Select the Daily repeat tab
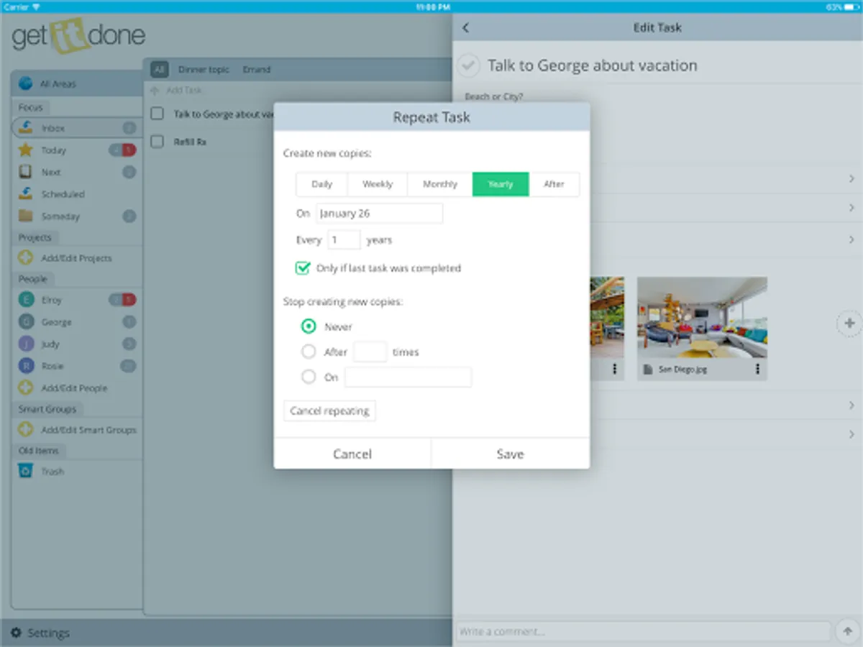863x647 pixels. (x=322, y=184)
